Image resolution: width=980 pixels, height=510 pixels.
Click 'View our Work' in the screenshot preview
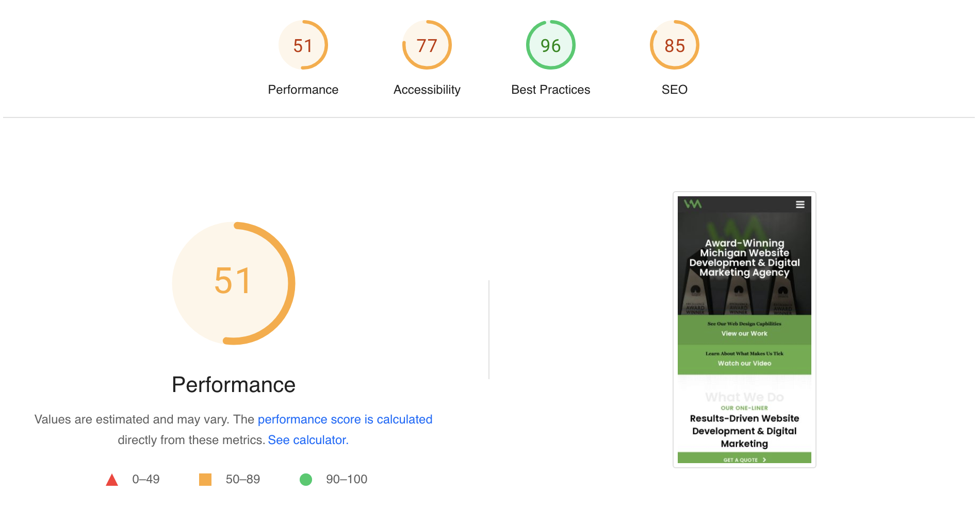click(x=744, y=333)
